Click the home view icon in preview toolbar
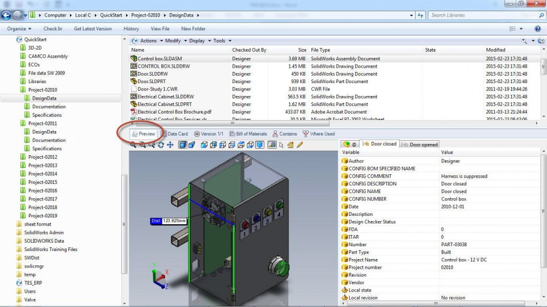The height and width of the screenshot is (307, 547). (290, 144)
